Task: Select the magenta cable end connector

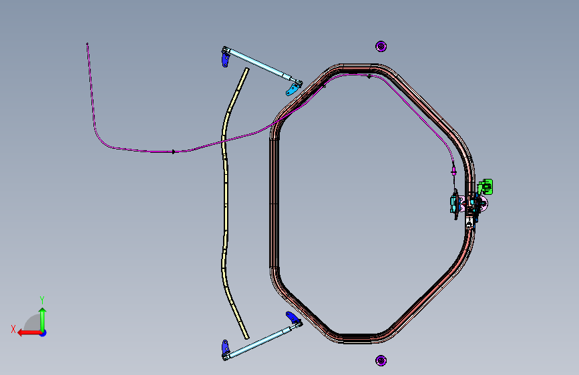Action: coord(454,171)
